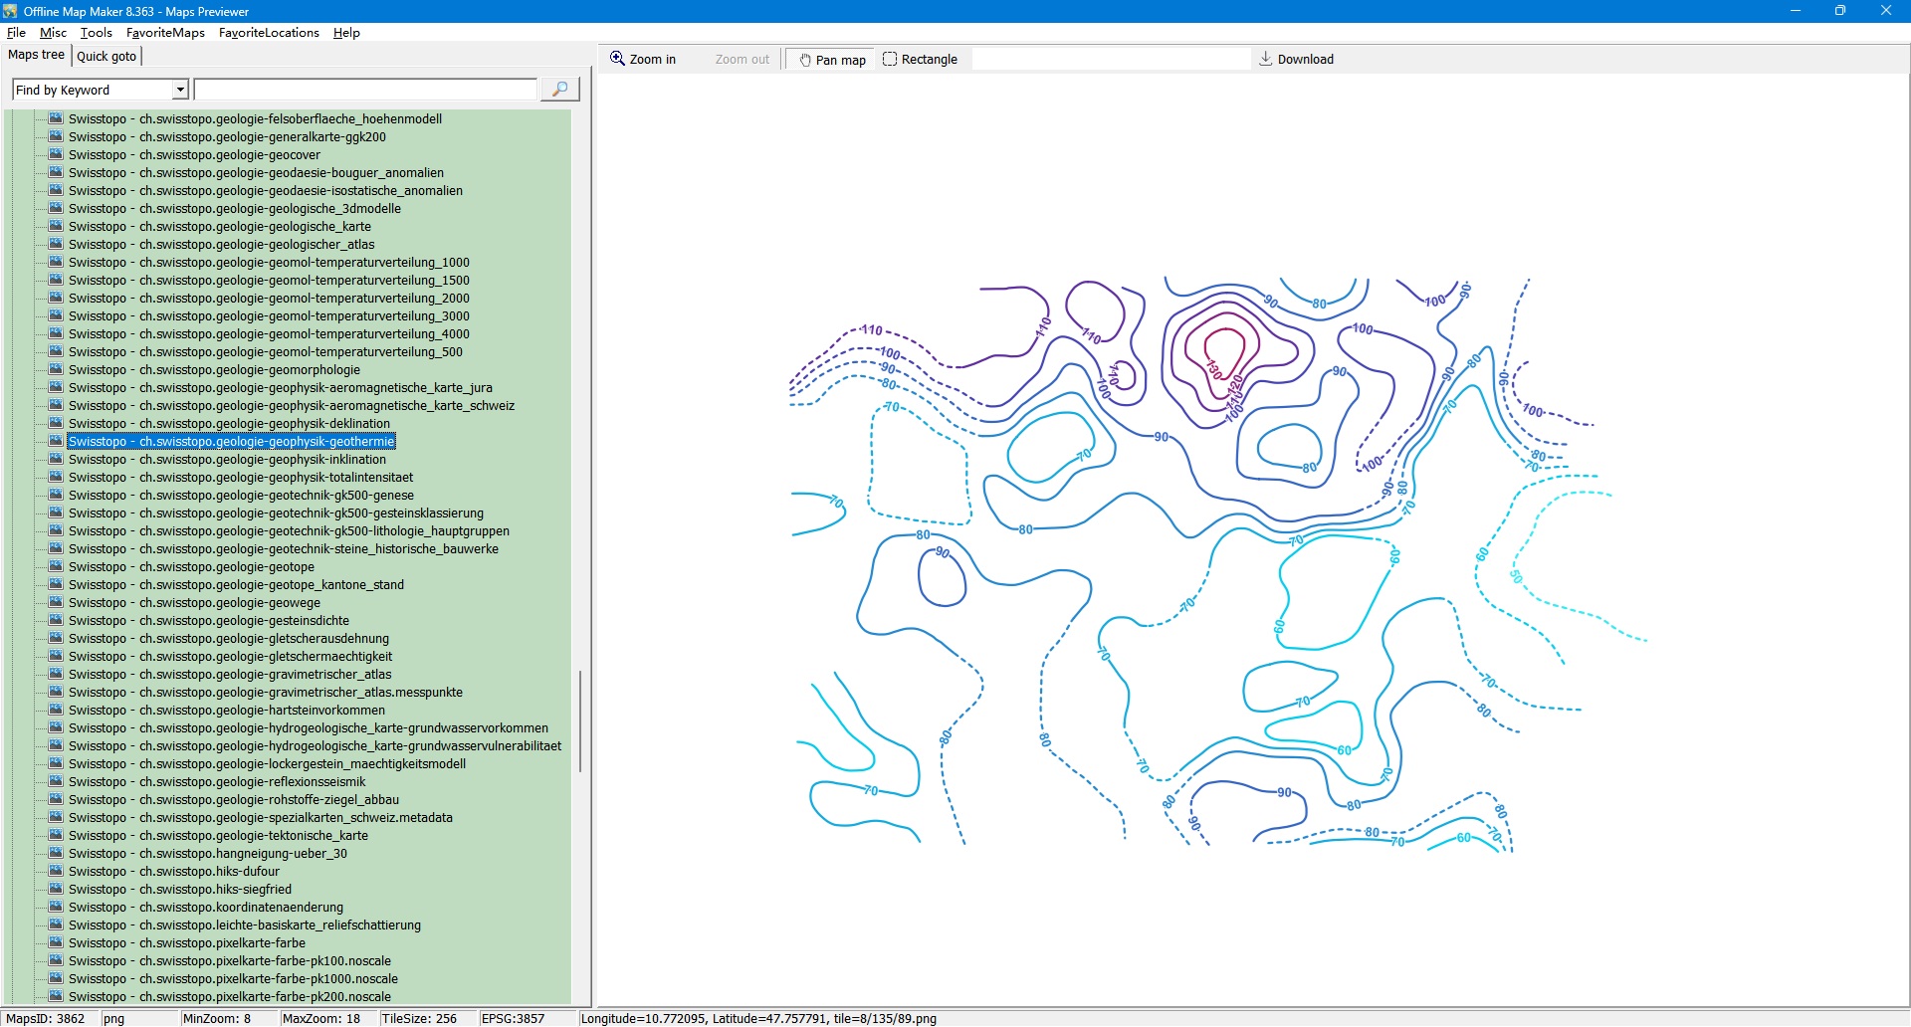Click map icon beside geologie-geocover entry

[56, 154]
